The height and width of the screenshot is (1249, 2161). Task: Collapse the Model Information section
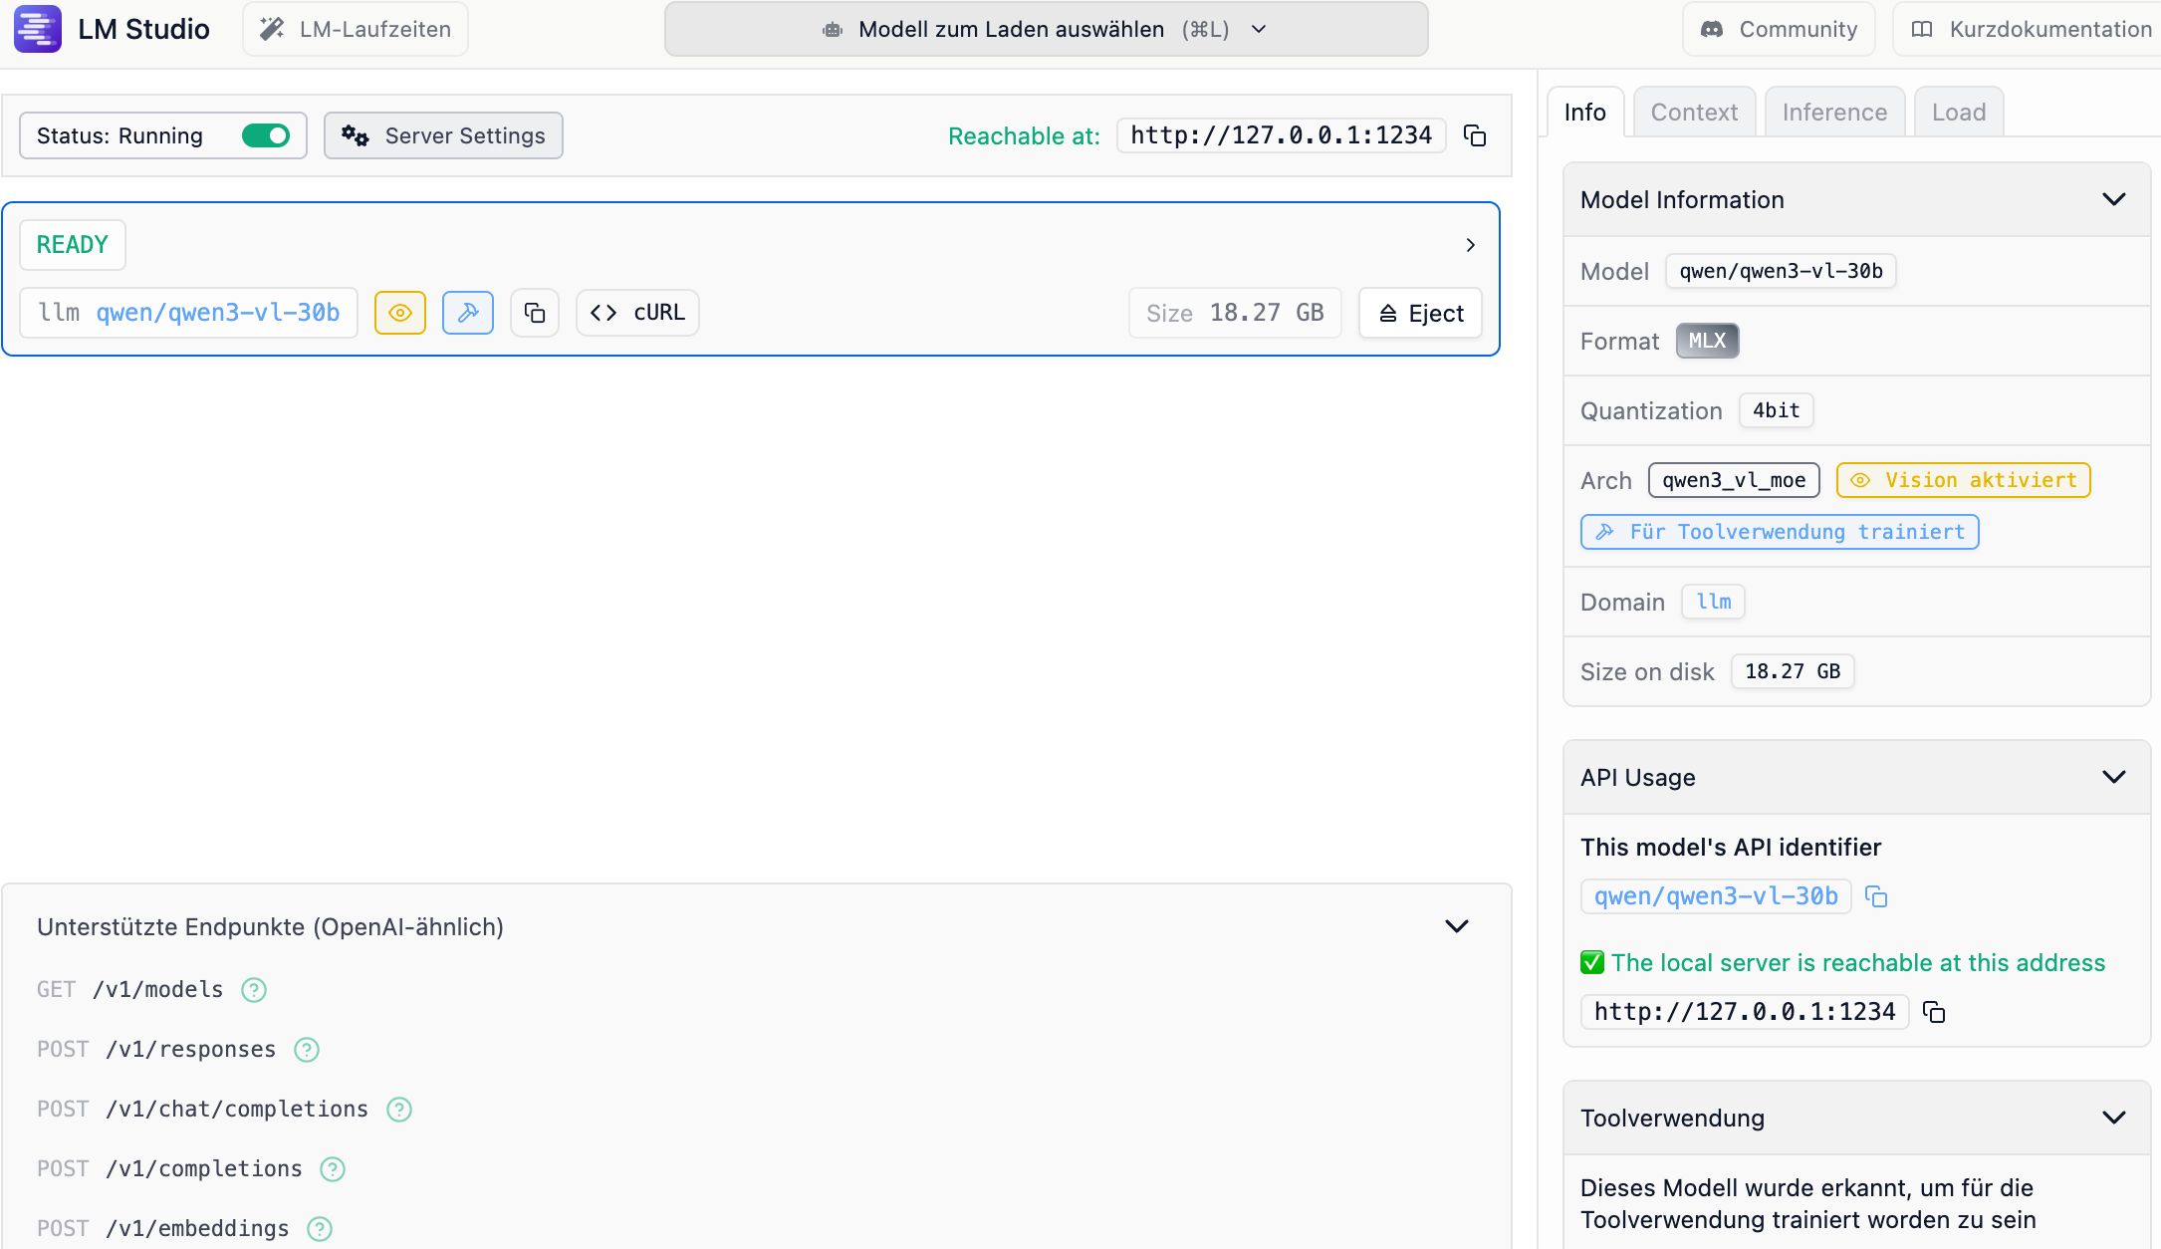[x=2113, y=199]
